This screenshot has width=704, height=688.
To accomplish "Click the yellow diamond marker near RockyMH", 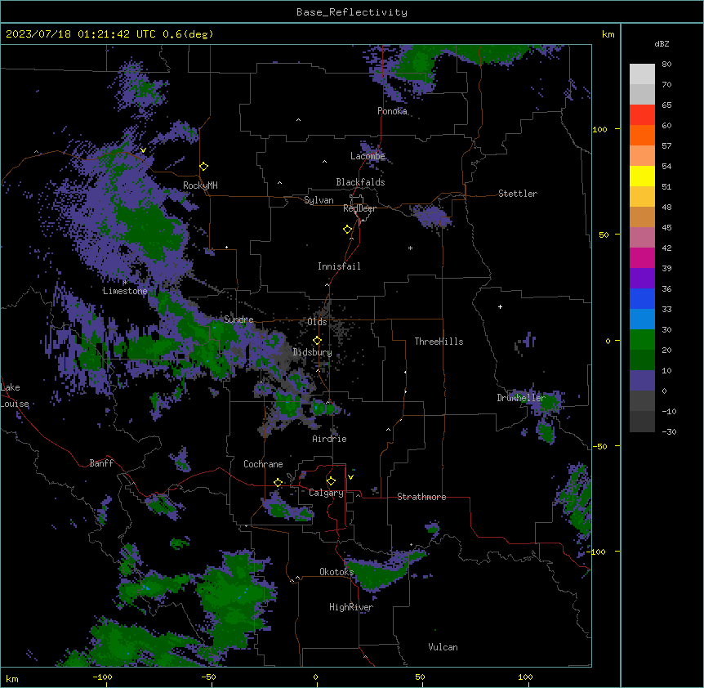I will [x=203, y=167].
